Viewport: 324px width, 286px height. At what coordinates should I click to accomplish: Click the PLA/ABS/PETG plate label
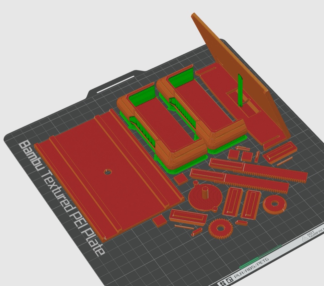point(251,268)
